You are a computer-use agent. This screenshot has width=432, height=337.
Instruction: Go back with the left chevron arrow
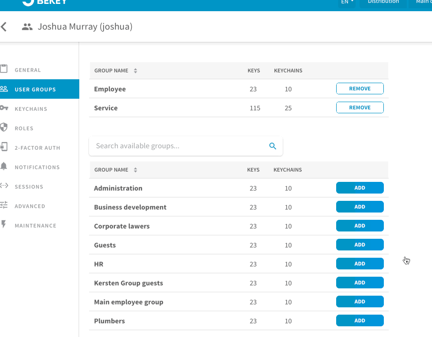tap(3, 27)
